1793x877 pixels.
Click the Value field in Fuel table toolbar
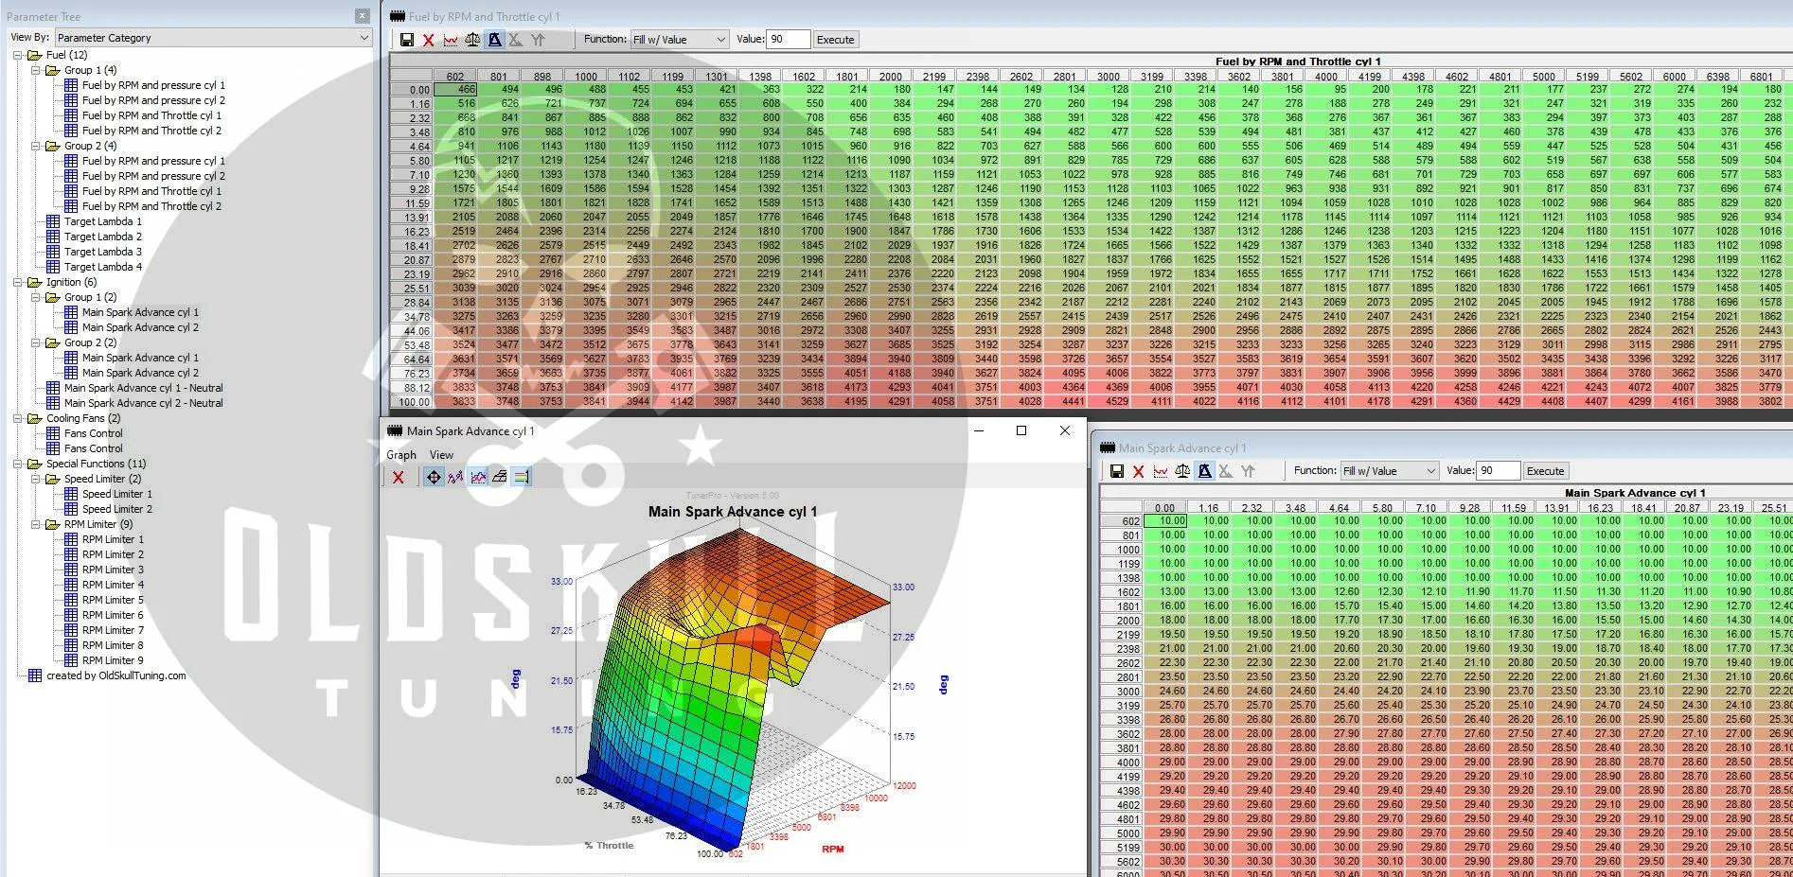pyautogui.click(x=788, y=40)
